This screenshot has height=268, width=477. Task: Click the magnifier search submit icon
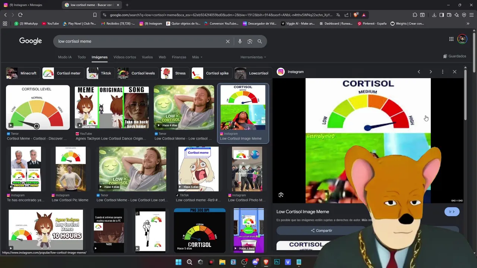pyautogui.click(x=260, y=41)
